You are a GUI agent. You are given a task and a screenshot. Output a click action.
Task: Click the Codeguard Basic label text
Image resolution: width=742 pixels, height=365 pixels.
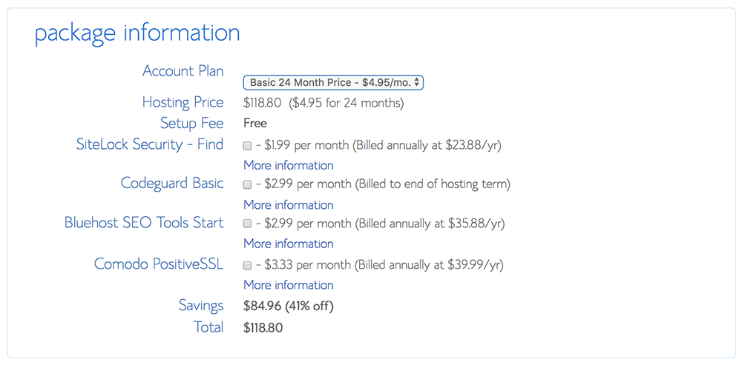pyautogui.click(x=172, y=183)
